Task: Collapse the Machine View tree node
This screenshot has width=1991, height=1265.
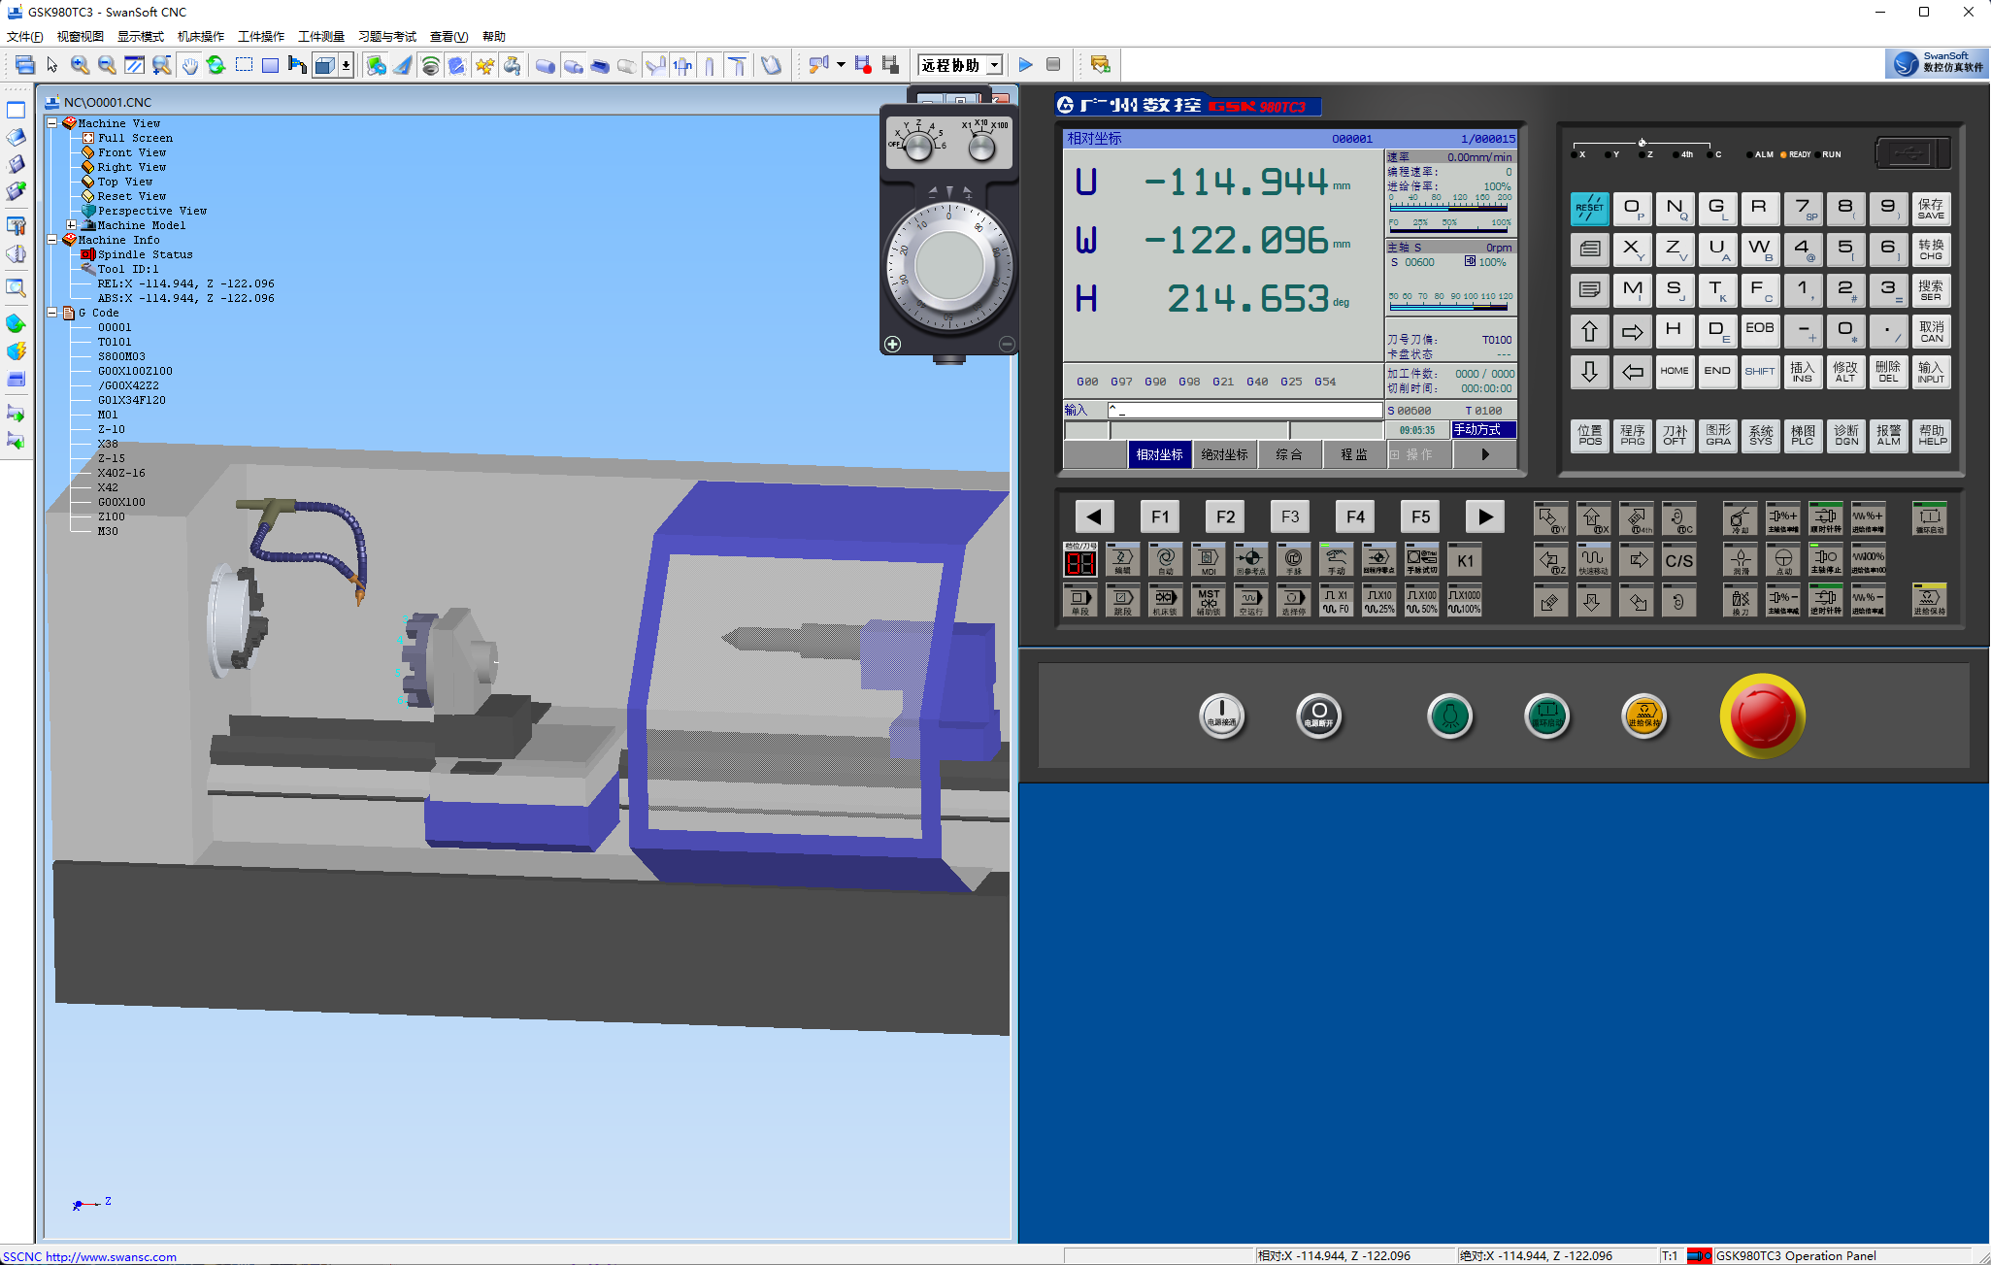Action: tap(52, 123)
